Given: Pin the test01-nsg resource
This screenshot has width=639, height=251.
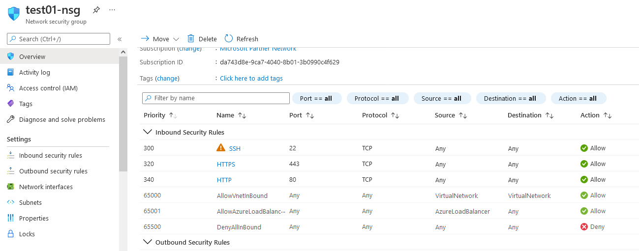Looking at the screenshot, I should [x=96, y=10].
